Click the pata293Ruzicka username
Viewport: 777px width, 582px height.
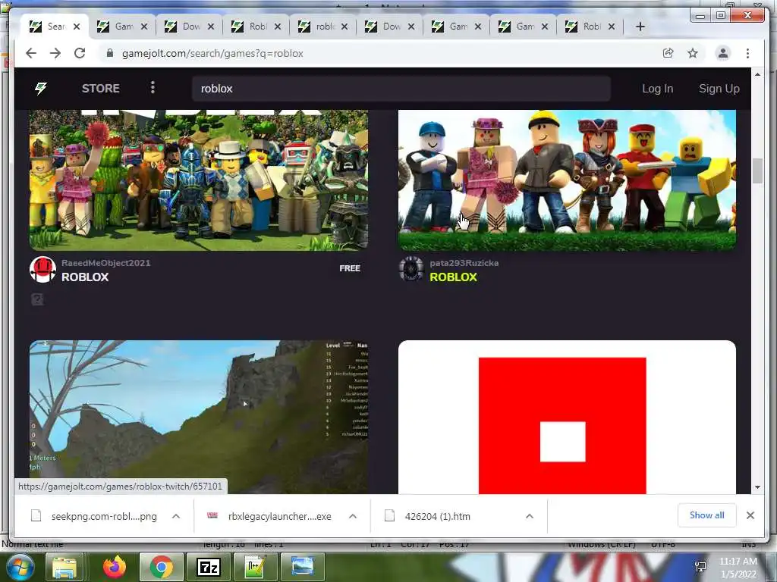464,263
